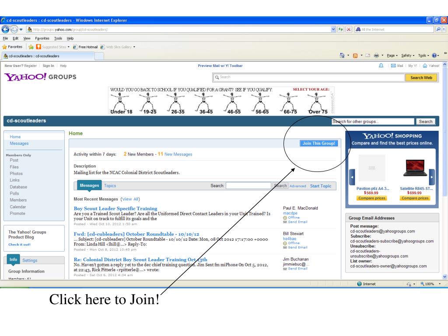Click the Search Web button
This screenshot has height=336, width=448.
[x=421, y=78]
